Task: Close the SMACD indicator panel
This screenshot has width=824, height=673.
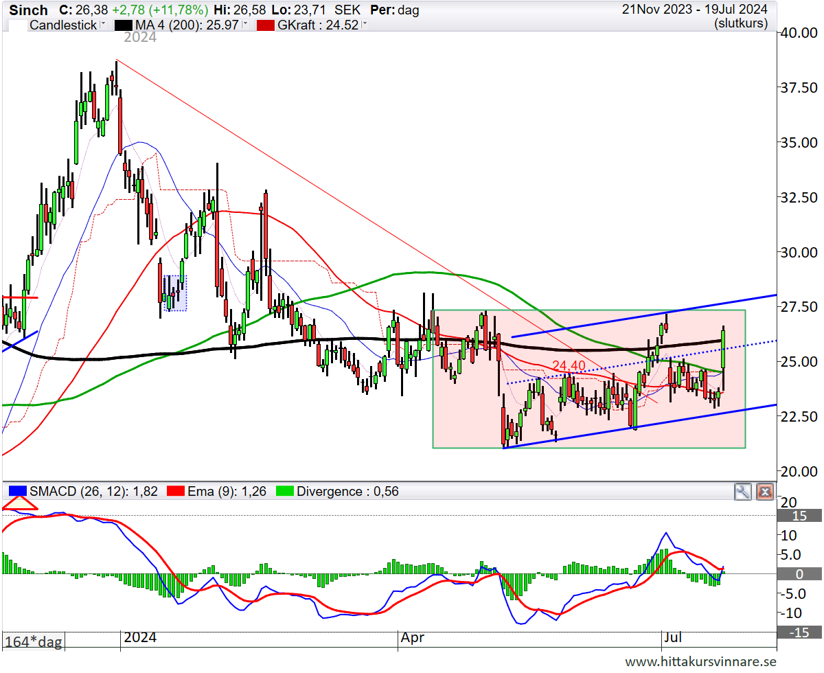Action: [765, 491]
